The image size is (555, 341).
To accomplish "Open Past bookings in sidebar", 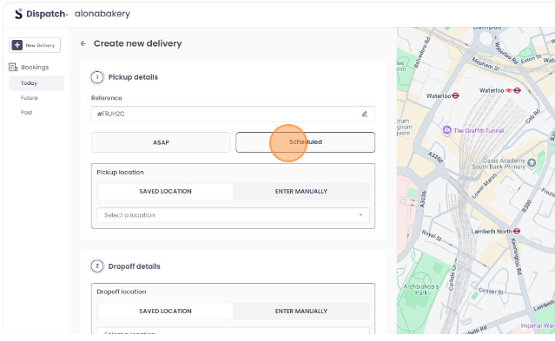I will (x=27, y=113).
